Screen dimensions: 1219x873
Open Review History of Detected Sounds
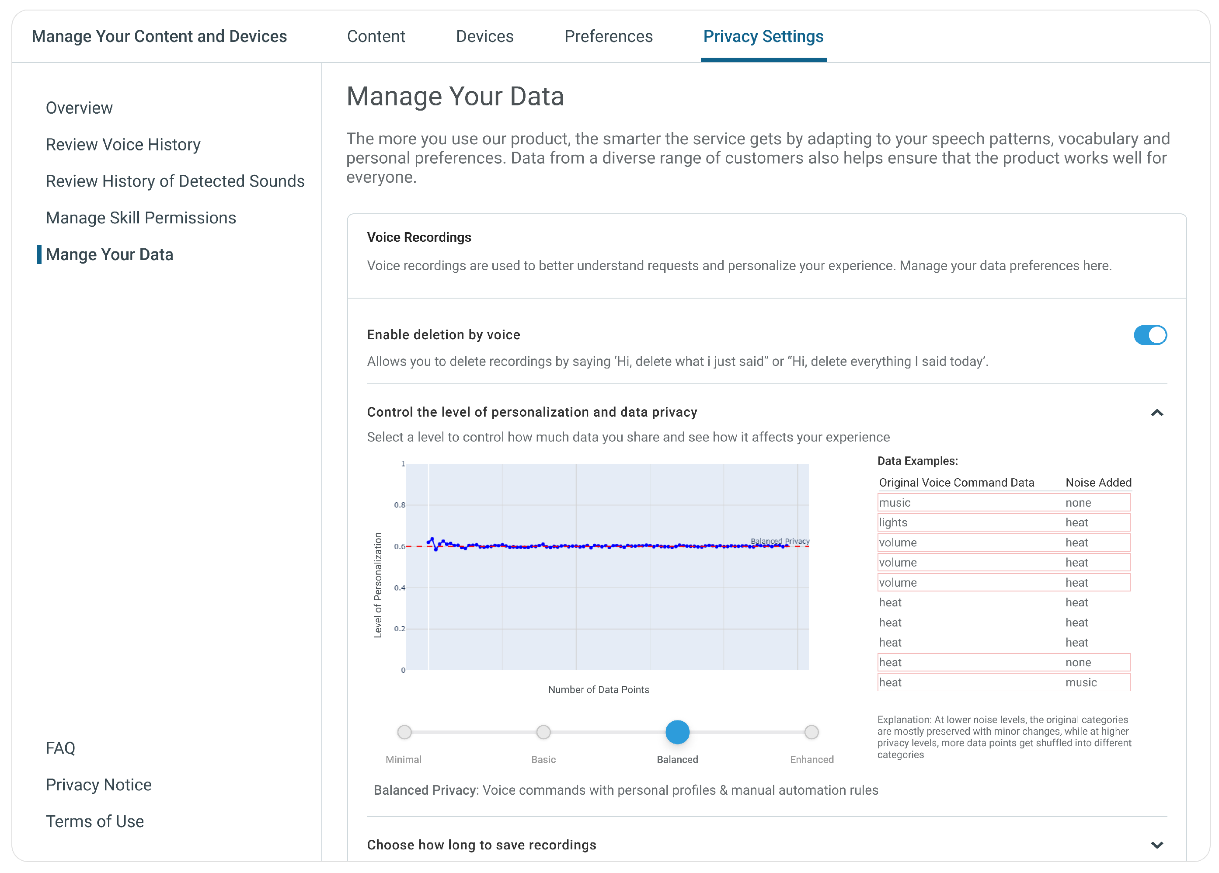click(175, 181)
